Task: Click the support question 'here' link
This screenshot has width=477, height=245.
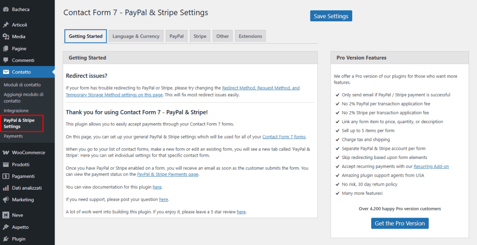Action: coord(164,199)
